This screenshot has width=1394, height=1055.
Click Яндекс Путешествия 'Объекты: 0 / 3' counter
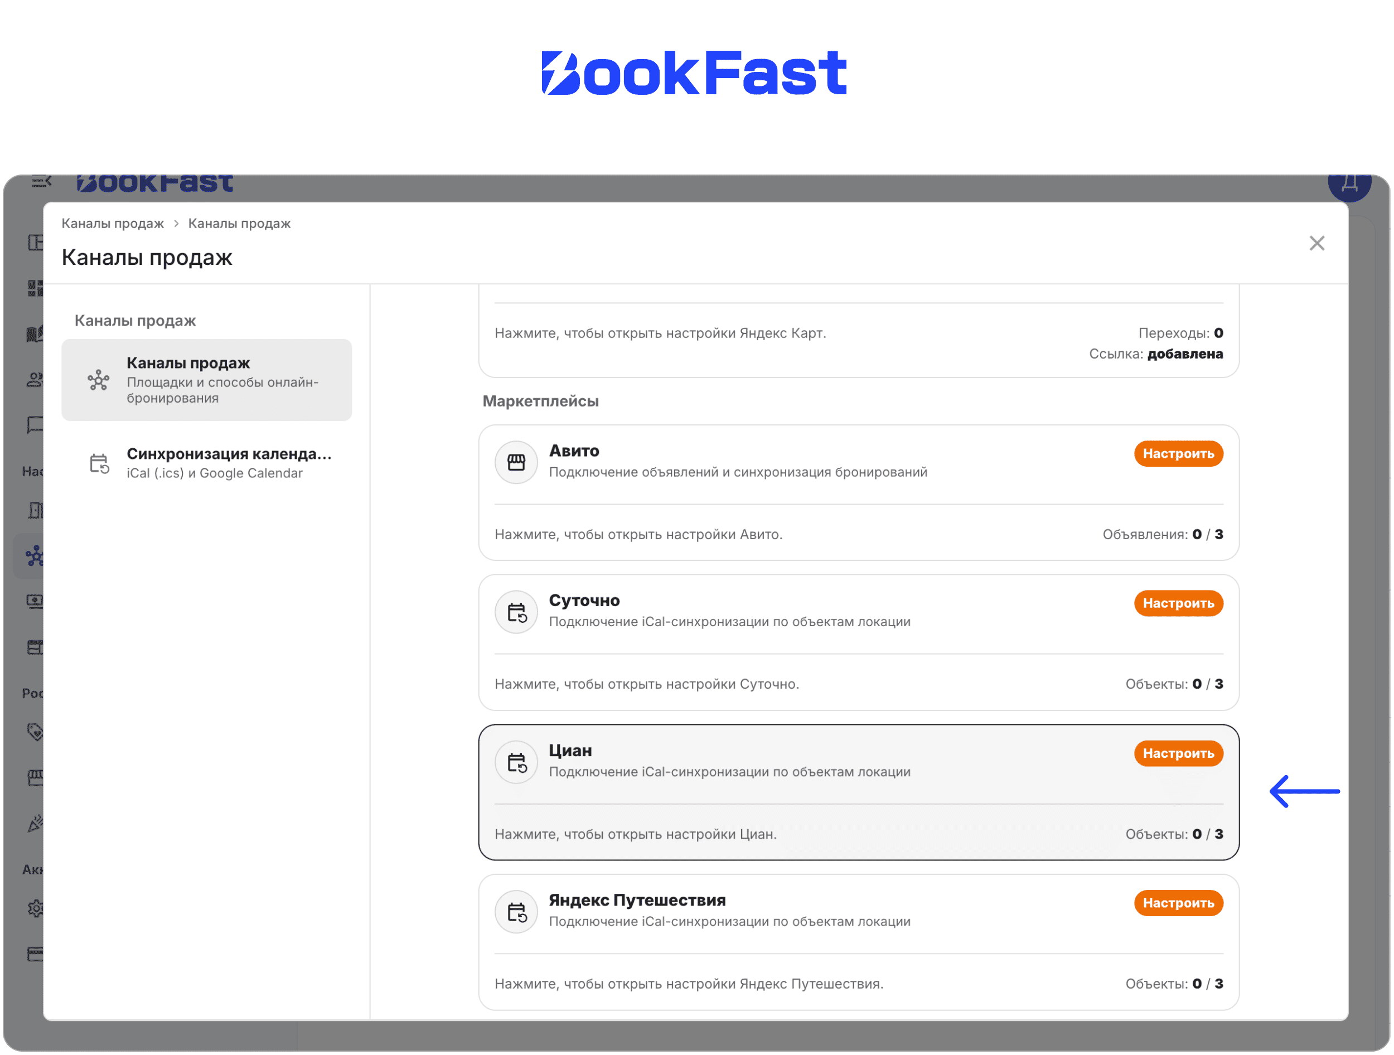coord(1174,984)
